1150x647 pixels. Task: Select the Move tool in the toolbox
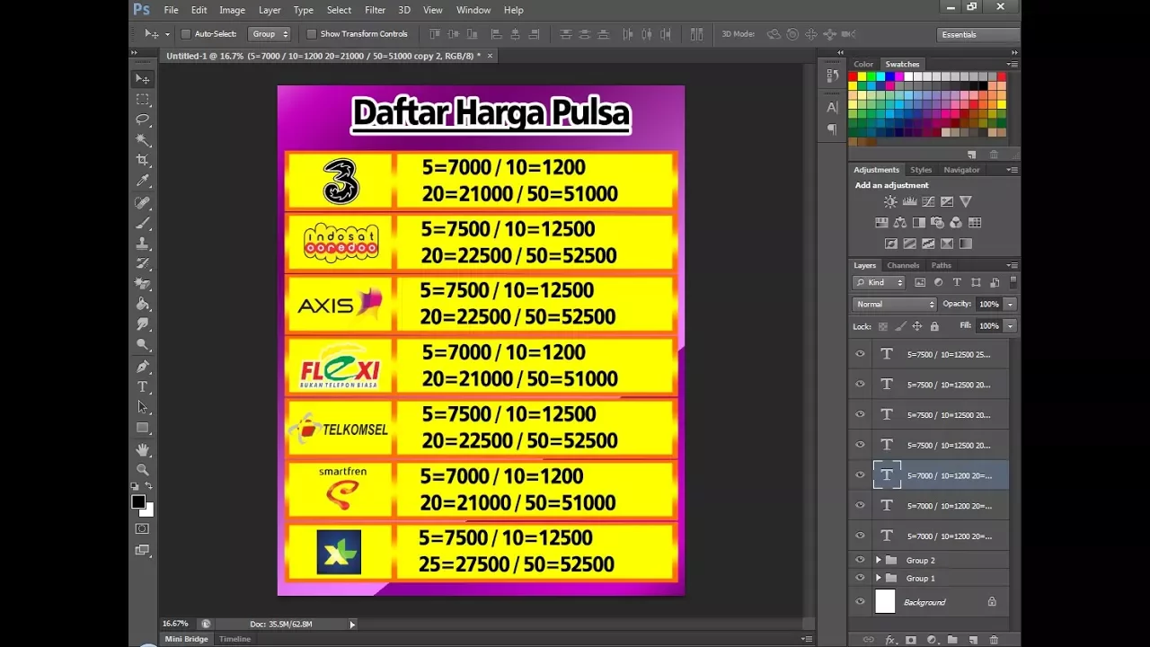coord(143,79)
